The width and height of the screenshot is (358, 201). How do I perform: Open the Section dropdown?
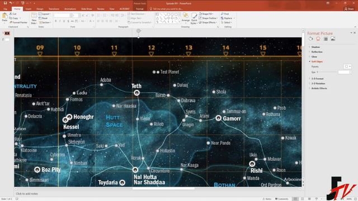tap(45, 22)
